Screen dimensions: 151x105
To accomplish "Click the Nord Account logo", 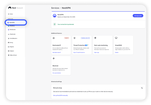I will click(16, 8).
